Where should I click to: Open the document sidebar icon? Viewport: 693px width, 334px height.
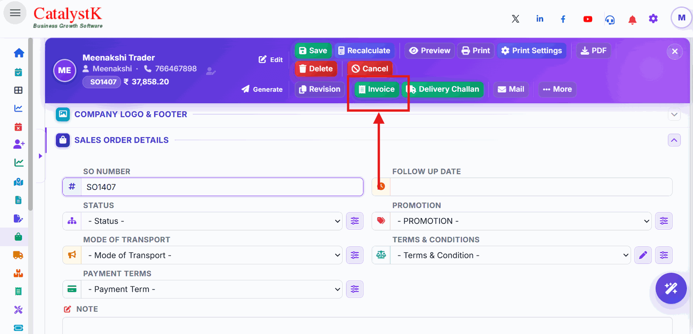click(18, 200)
